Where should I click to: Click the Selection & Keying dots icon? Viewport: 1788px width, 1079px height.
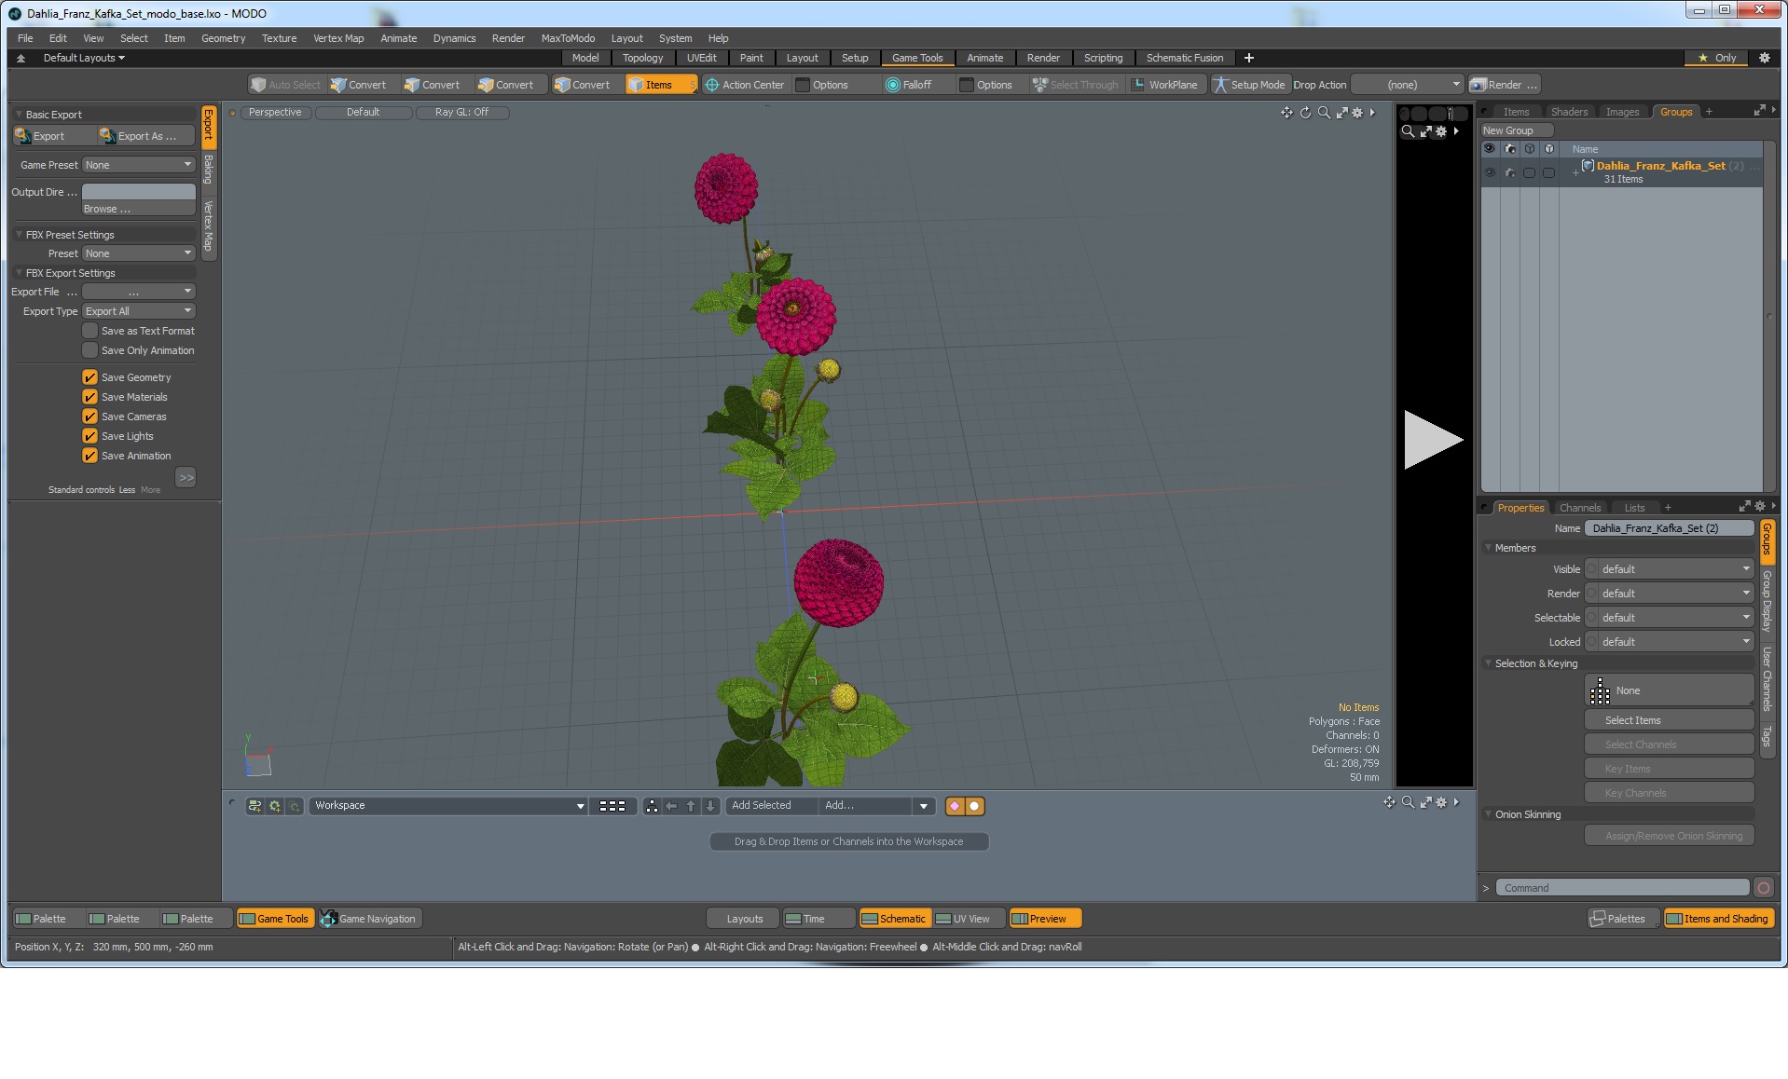coord(1600,690)
